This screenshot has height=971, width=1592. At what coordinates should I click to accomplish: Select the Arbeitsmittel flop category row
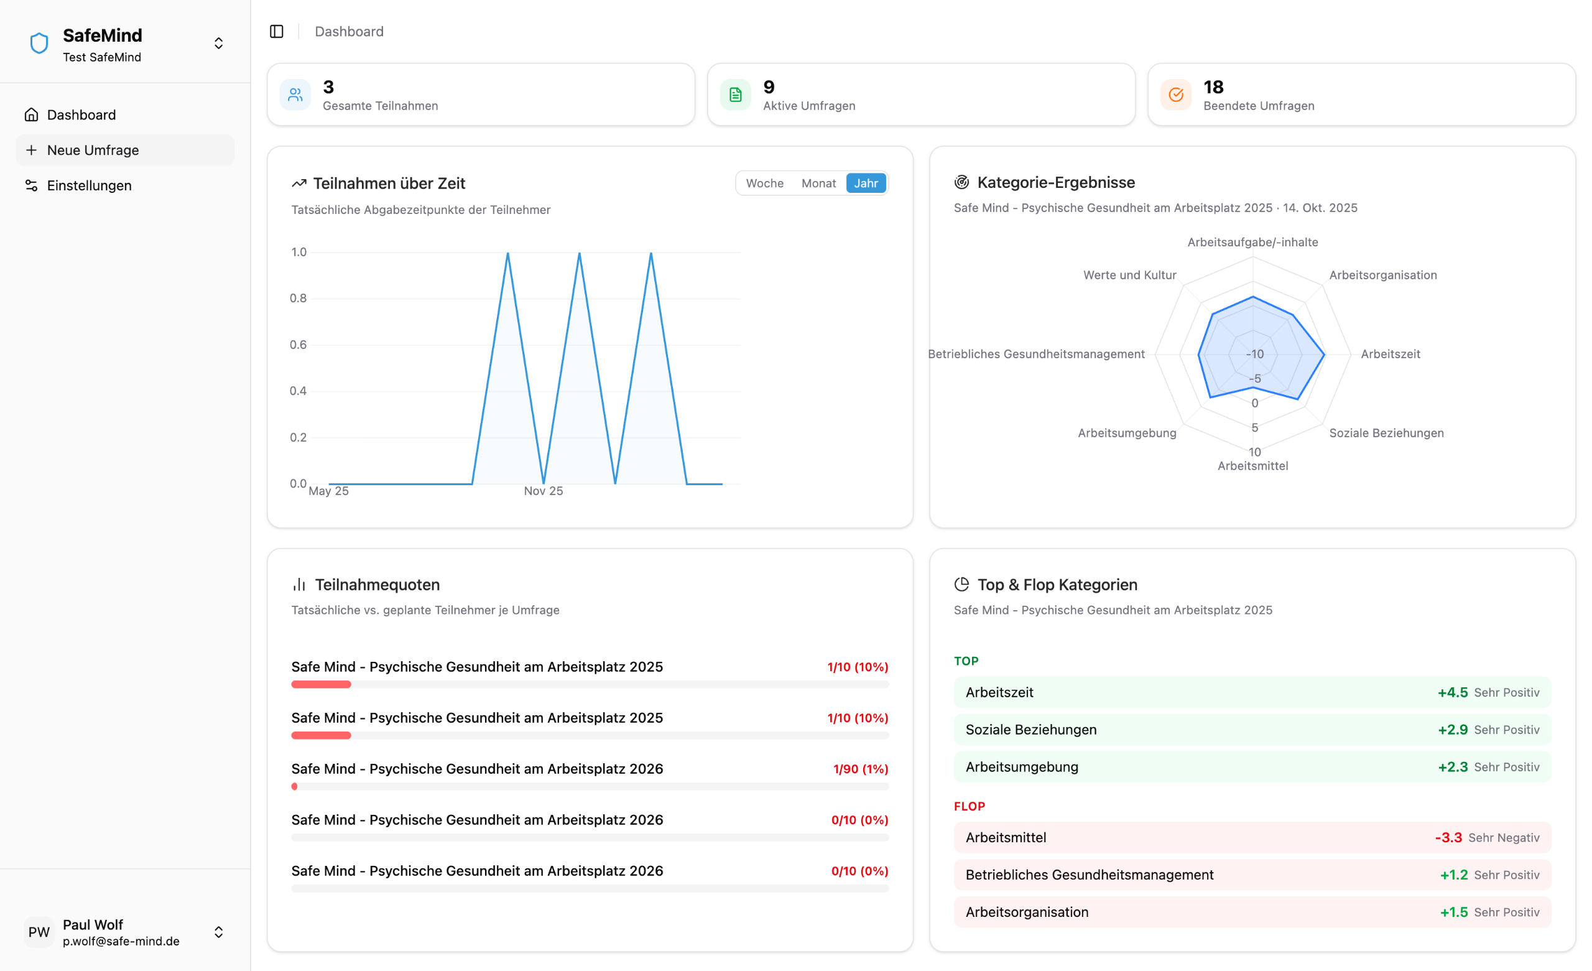(x=1251, y=837)
